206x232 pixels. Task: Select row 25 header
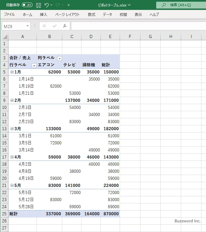[x=4, y=214]
